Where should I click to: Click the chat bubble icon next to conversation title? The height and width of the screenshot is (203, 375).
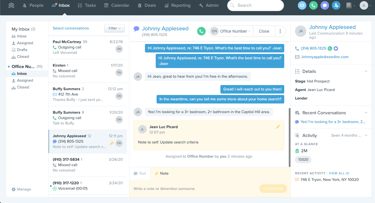click(136, 29)
